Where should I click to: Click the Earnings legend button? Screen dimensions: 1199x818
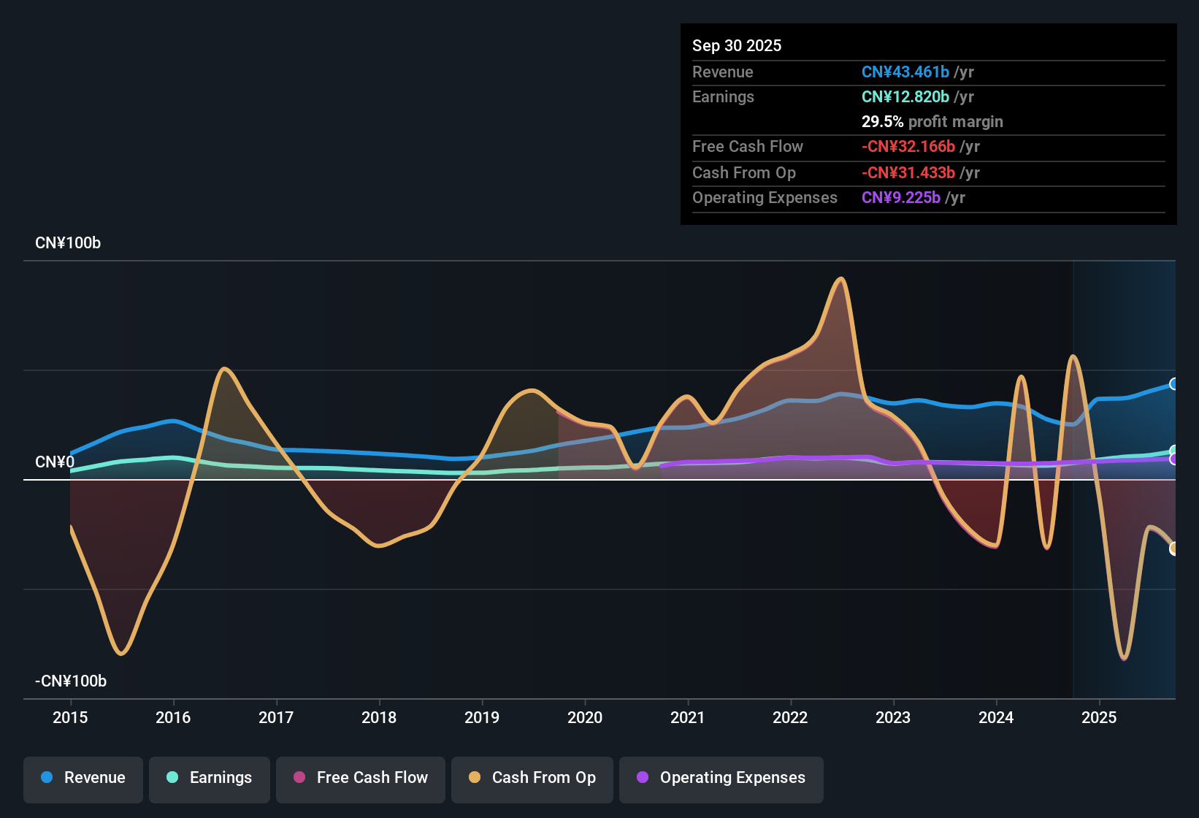tap(209, 778)
